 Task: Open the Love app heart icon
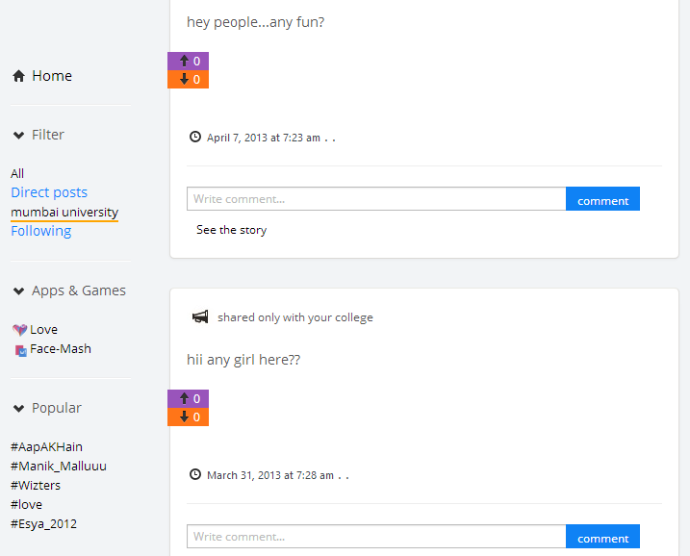pyautogui.click(x=20, y=330)
